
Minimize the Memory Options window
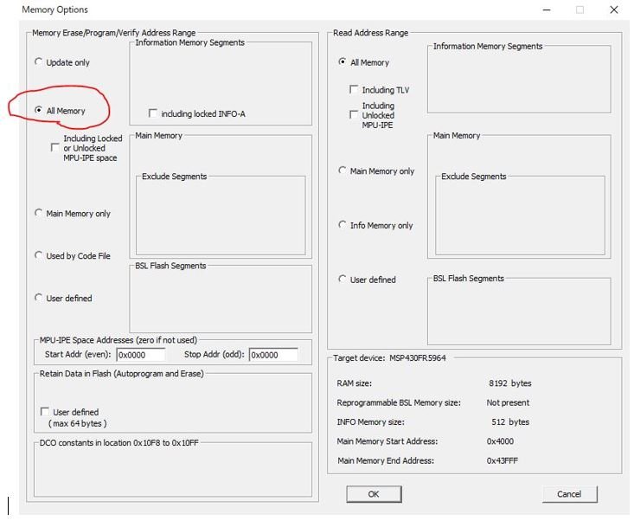point(547,10)
